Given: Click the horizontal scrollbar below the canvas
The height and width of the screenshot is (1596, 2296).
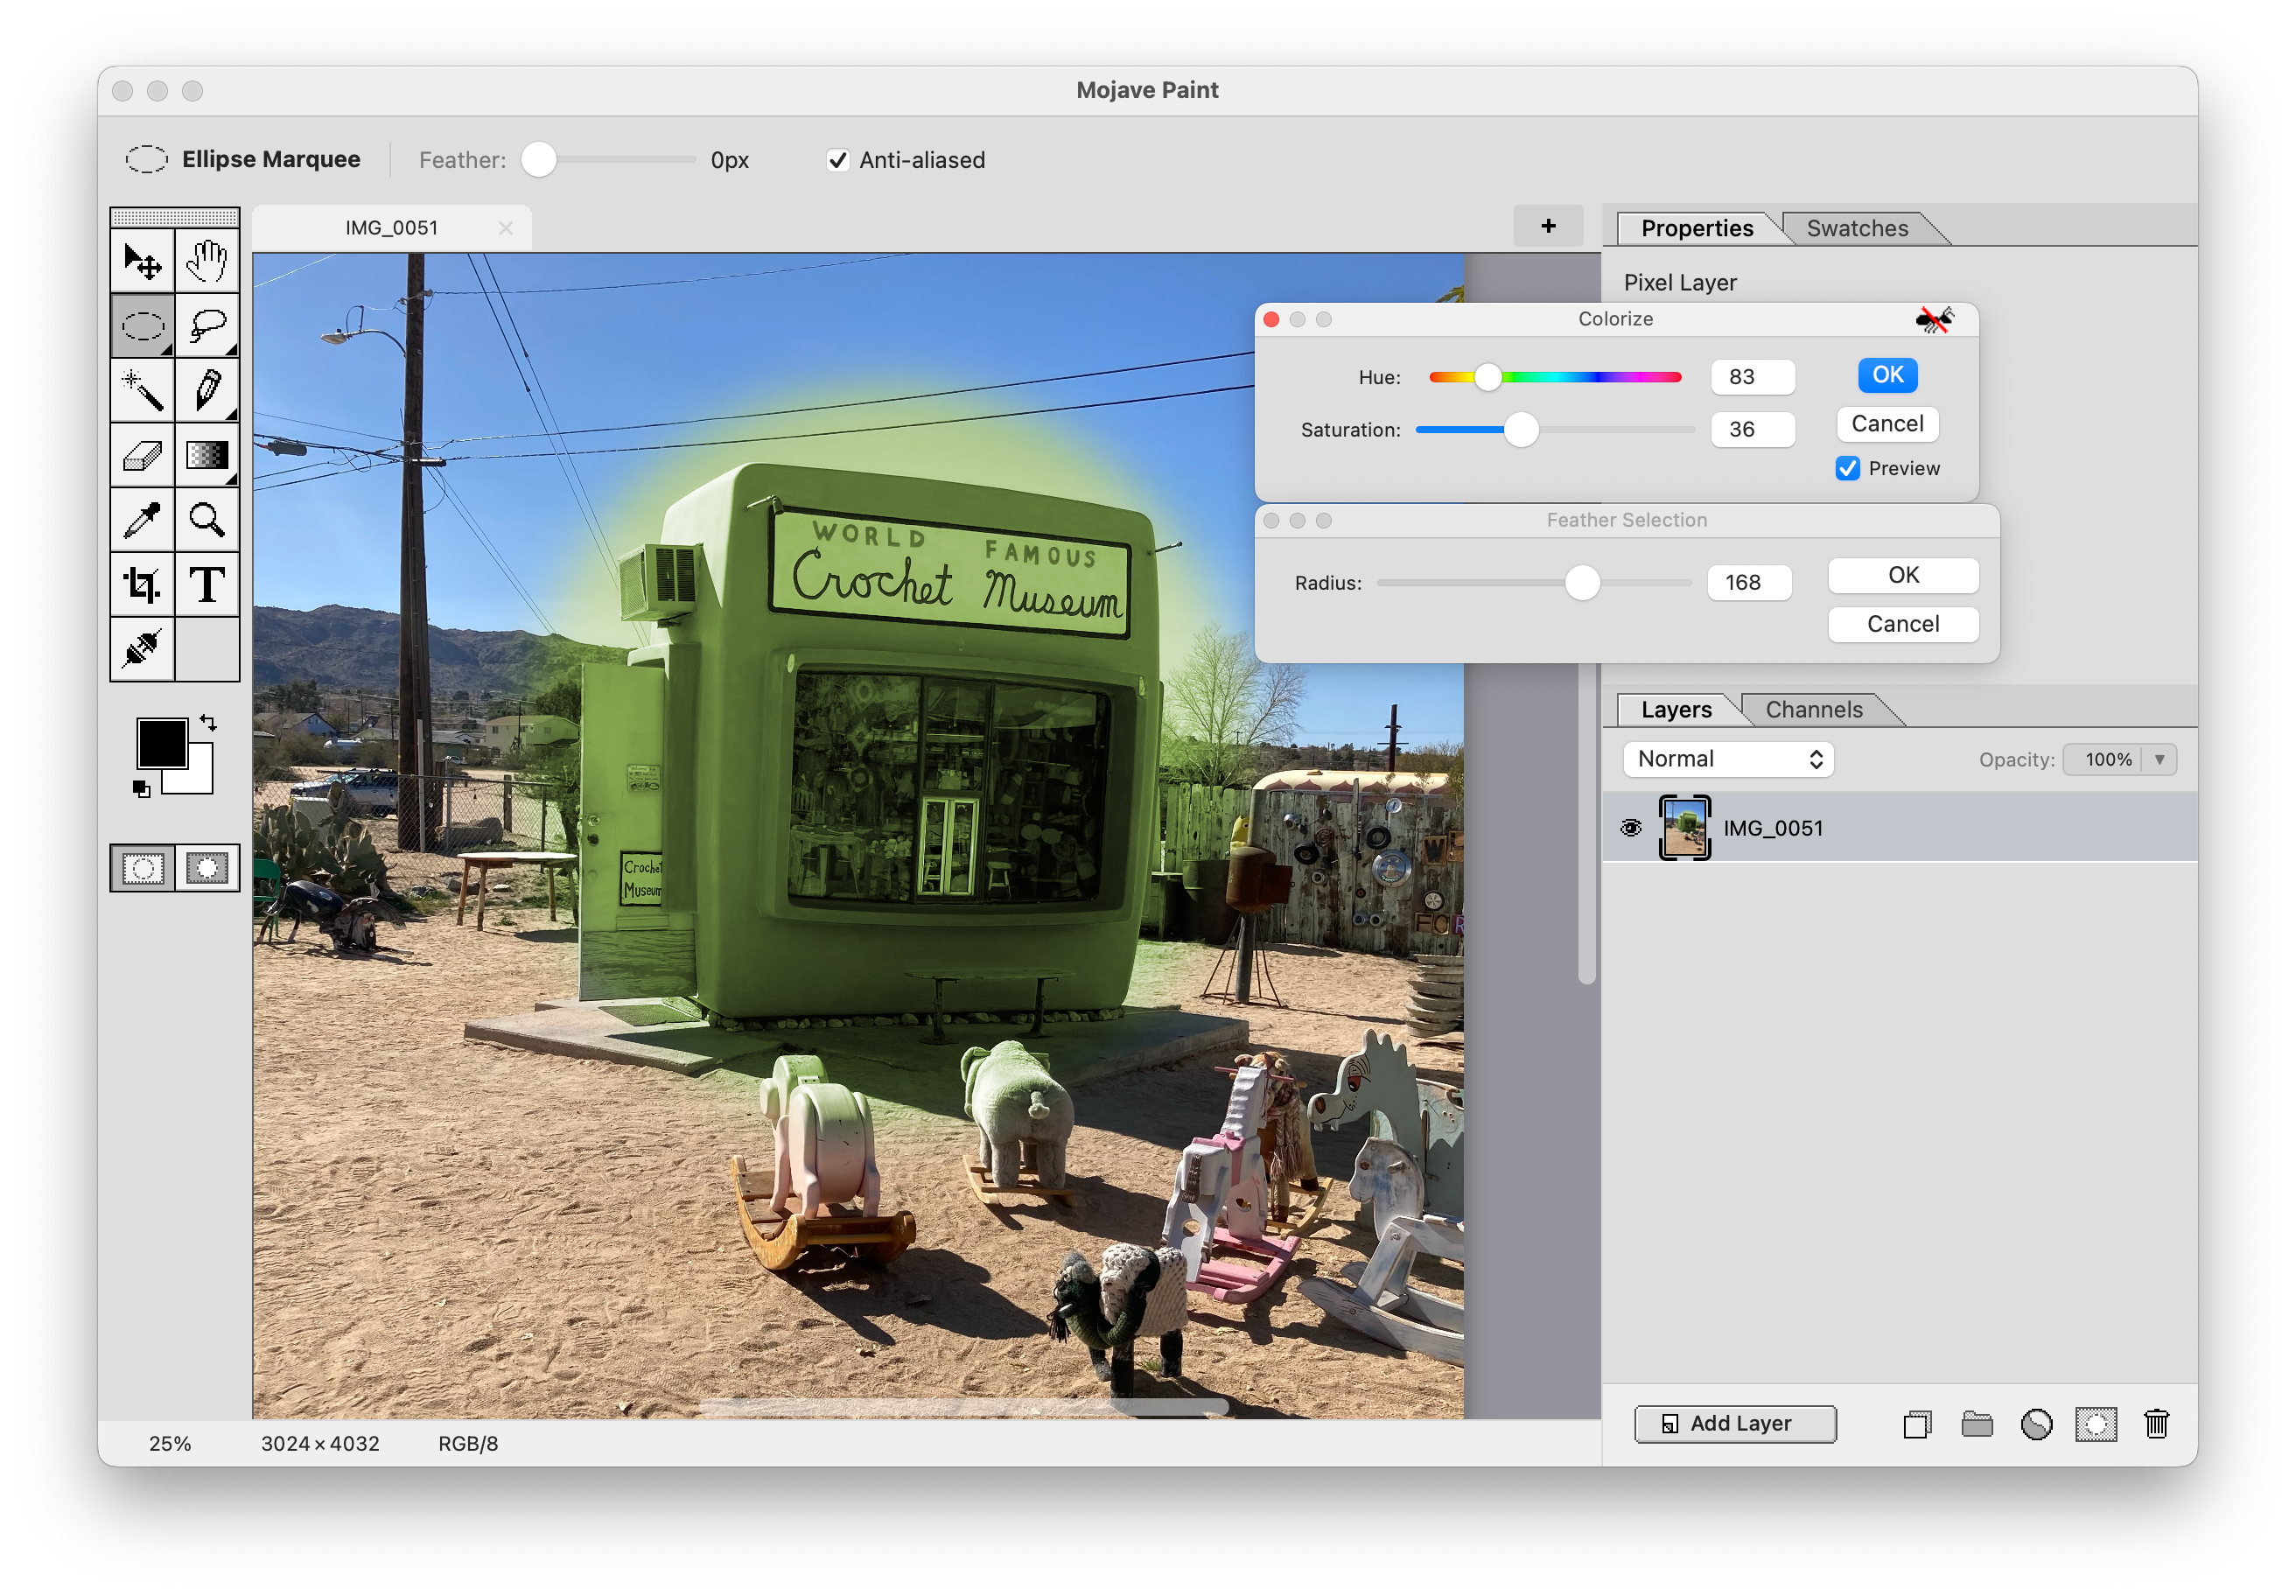Looking at the screenshot, I should click(965, 1407).
